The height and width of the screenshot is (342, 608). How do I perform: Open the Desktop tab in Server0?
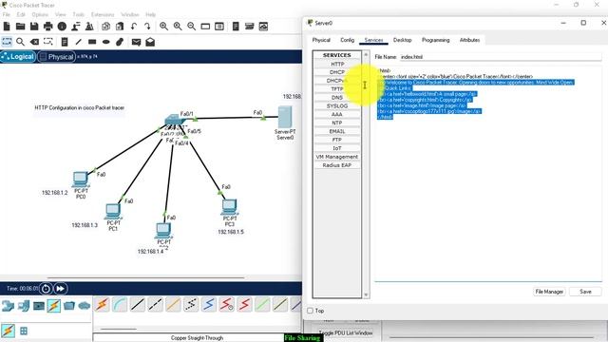[402, 40]
